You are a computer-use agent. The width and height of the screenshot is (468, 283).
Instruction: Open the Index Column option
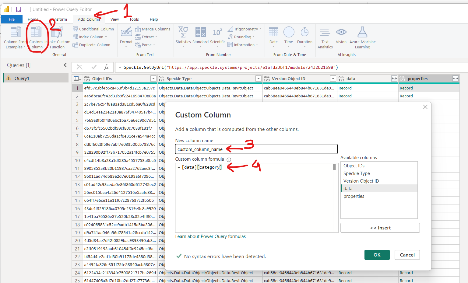point(90,37)
